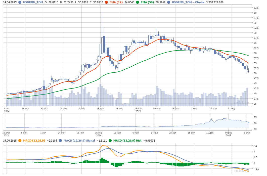Click the Hist value −0.49936
267x176 pixels.
pyautogui.click(x=149, y=141)
